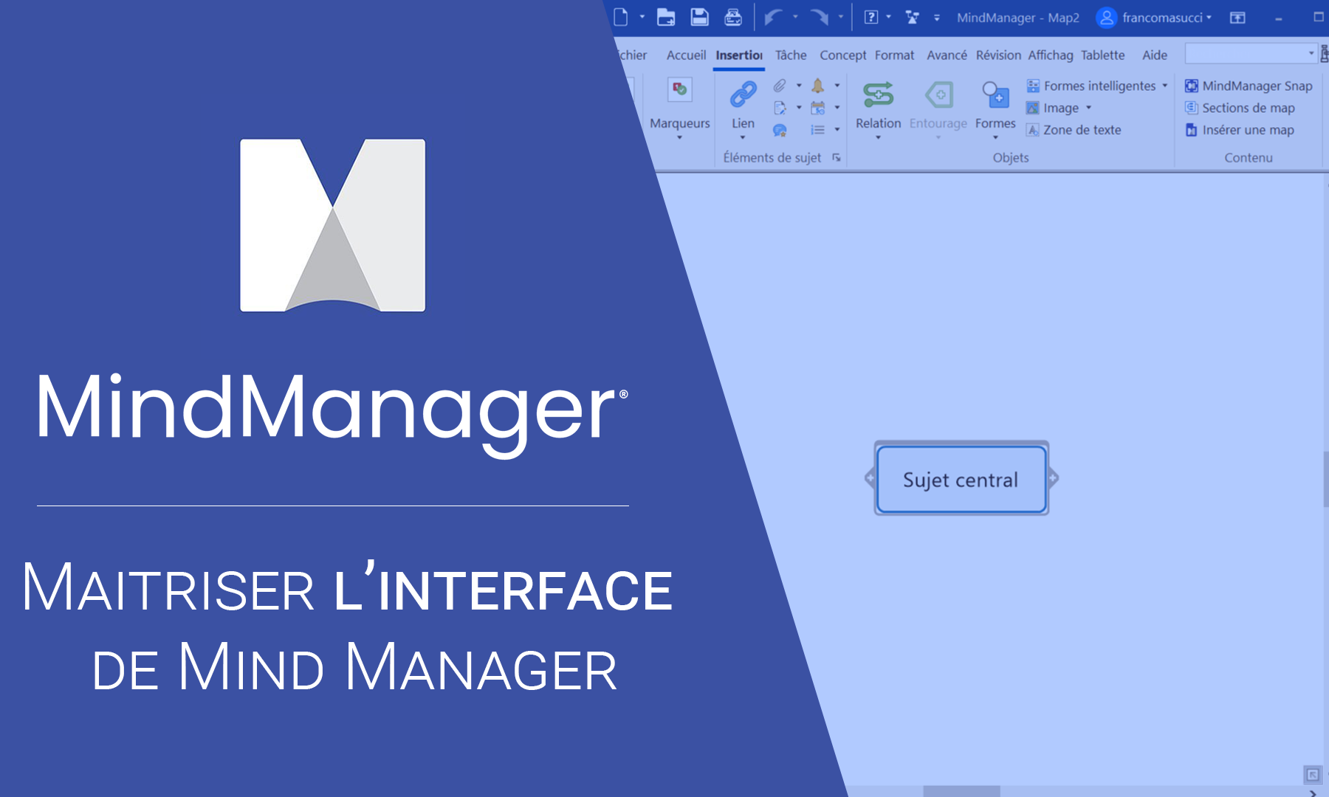Click Insérer une map button

tap(1240, 130)
